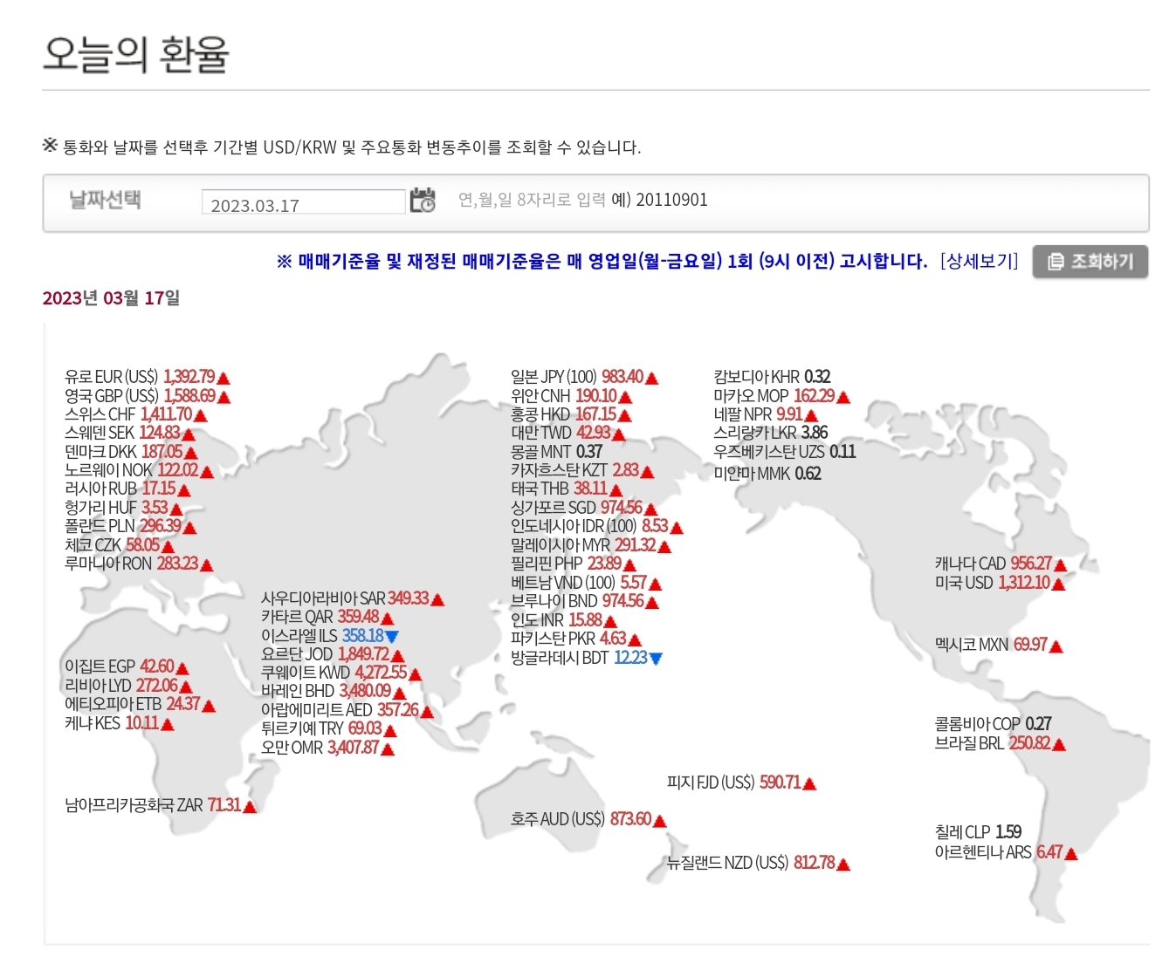Select the 미국 USD rate entry
1176x957 pixels.
(x=1001, y=583)
